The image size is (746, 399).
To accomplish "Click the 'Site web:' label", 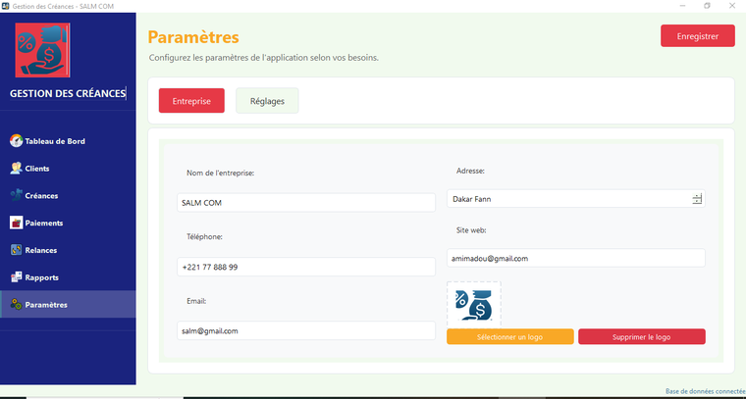I will pyautogui.click(x=471, y=230).
